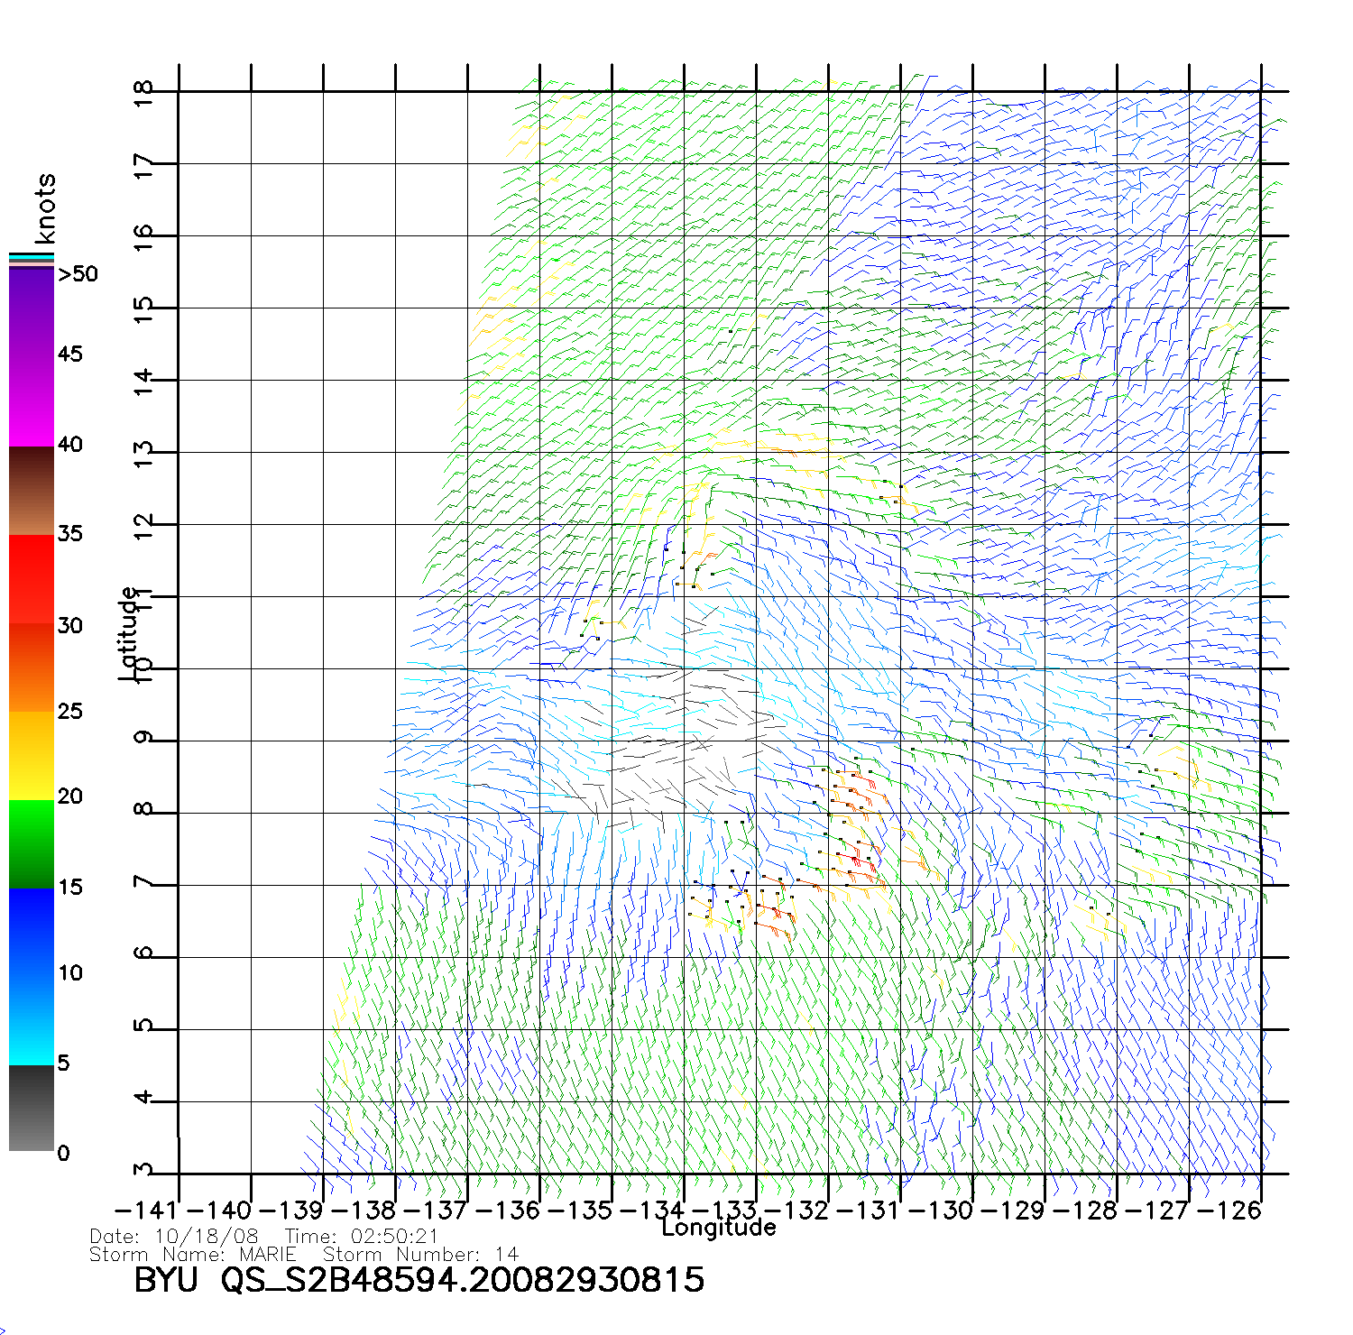Click the BYU QS_S2B48594 title text
Viewport: 1353px width, 1335px height.
point(419,1280)
